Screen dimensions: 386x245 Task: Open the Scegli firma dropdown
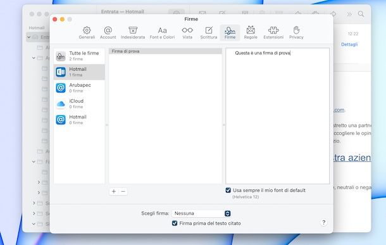[201, 213]
